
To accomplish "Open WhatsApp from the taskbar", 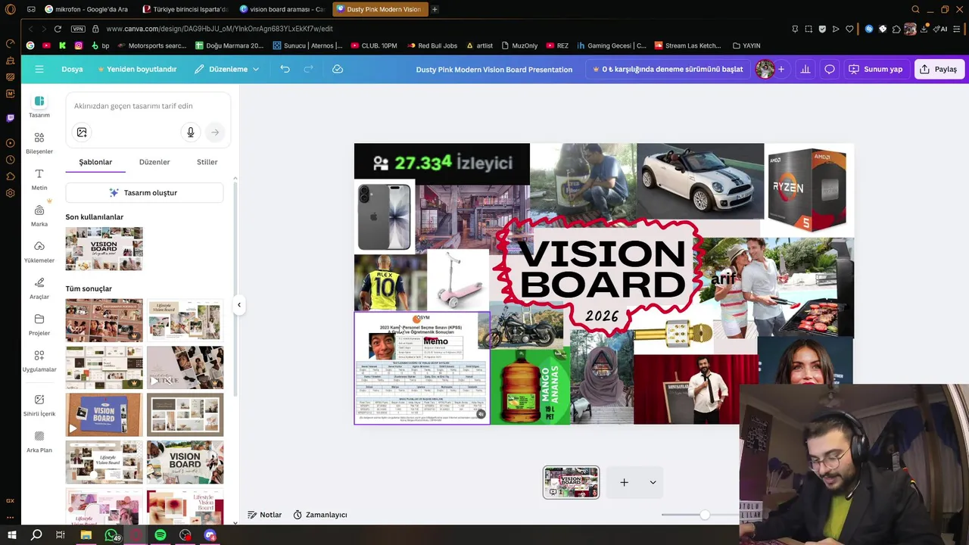I will 111,535.
